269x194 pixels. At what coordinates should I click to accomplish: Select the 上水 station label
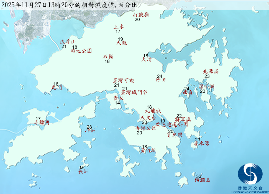click(x=119, y=27)
